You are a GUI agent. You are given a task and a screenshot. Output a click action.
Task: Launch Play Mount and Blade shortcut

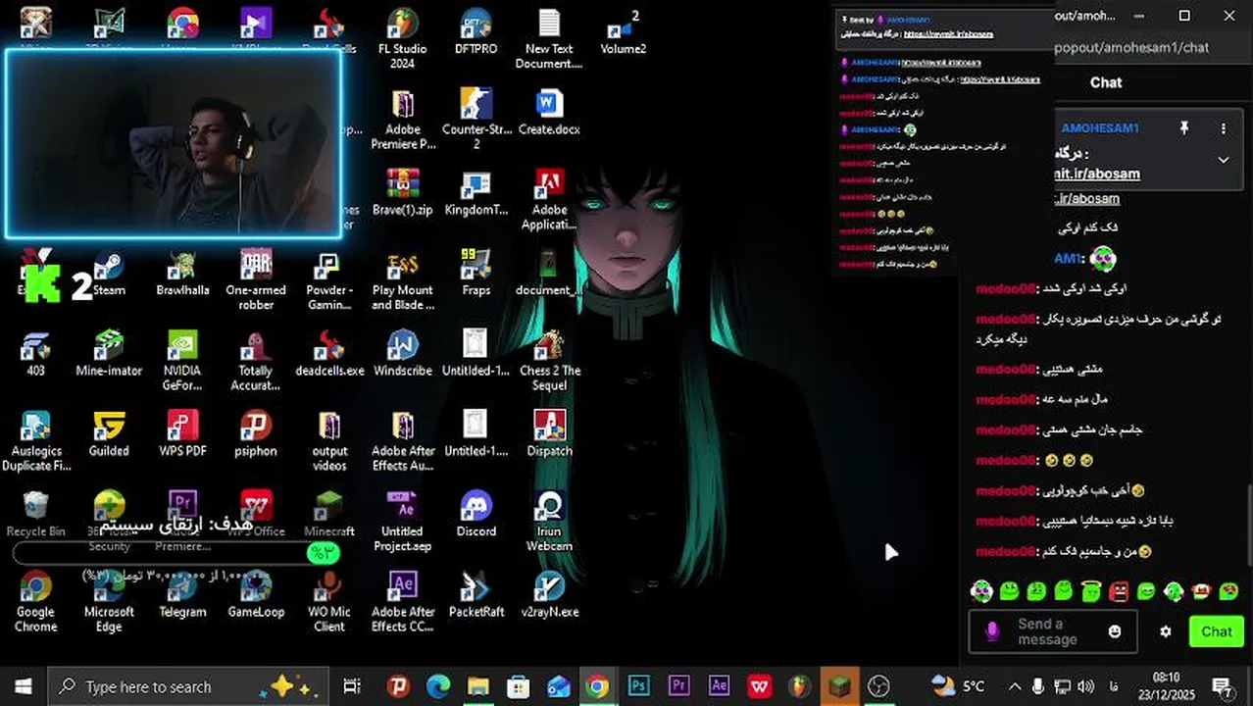pos(402,279)
